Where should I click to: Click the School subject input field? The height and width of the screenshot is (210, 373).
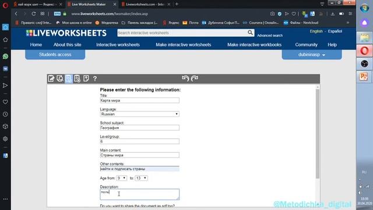tap(140, 128)
